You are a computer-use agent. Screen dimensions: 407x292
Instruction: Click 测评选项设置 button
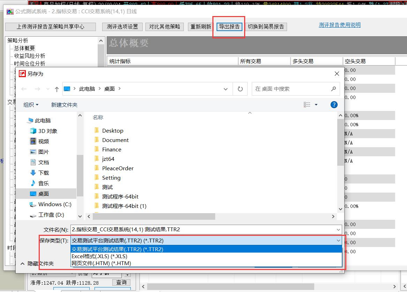[122, 27]
